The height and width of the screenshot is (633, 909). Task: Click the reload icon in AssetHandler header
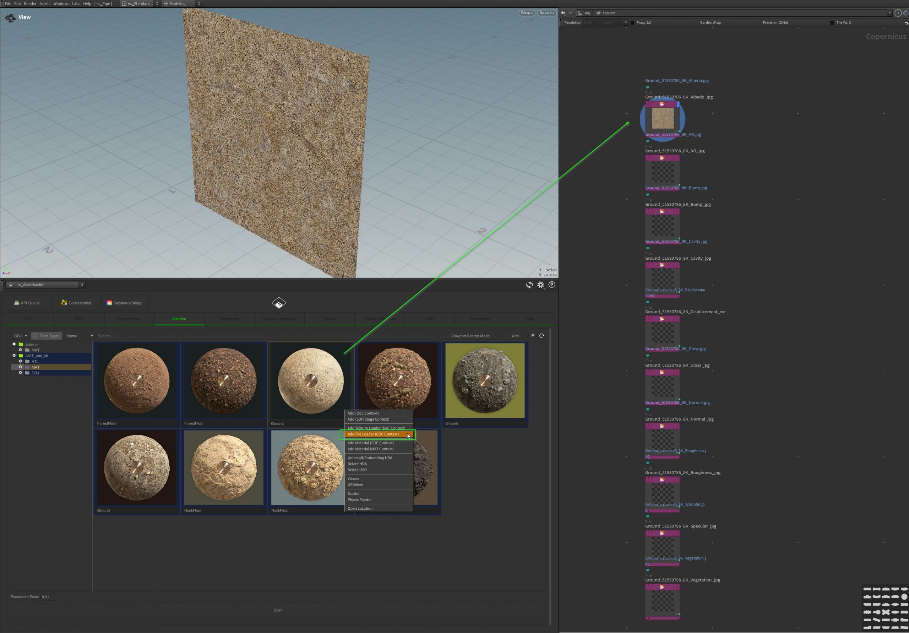529,285
